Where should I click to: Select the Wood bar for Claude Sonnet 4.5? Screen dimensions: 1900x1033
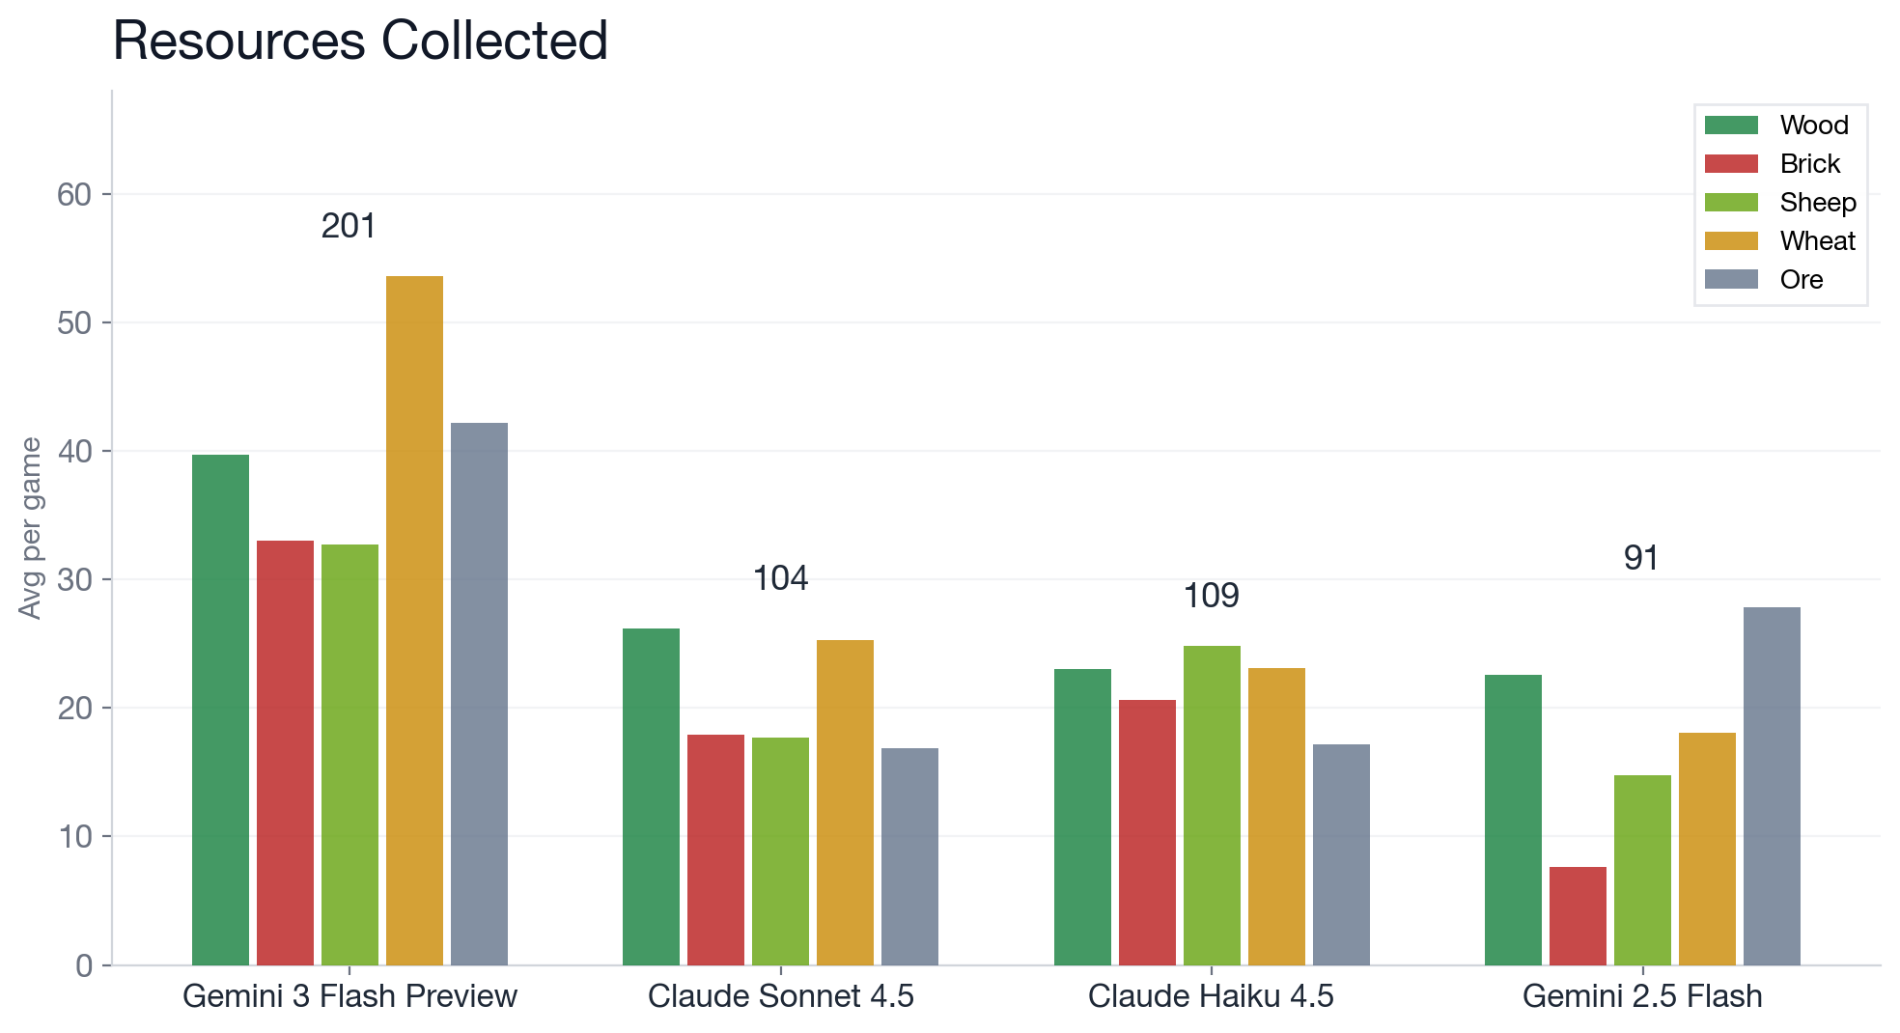click(651, 796)
